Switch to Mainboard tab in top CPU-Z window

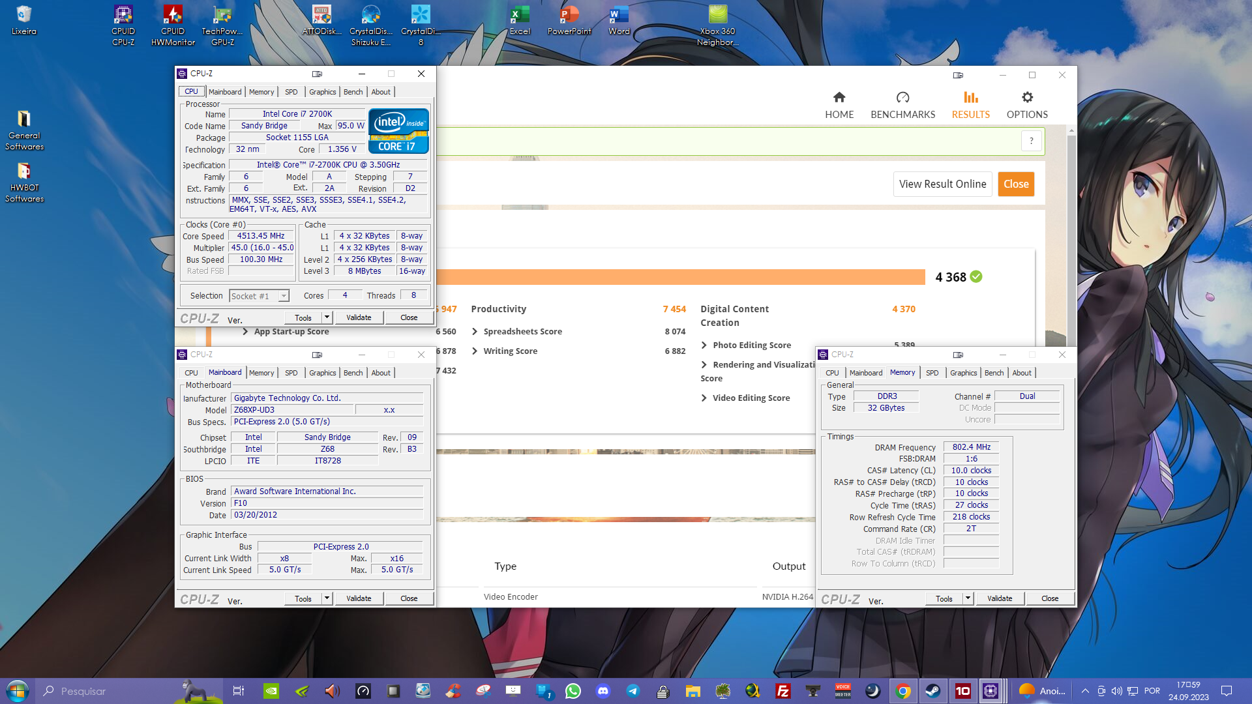225,92
